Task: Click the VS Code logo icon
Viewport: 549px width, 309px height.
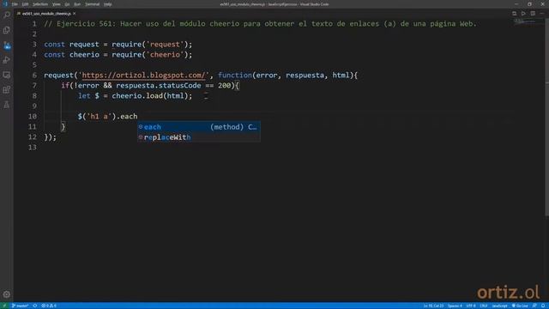Action: click(5, 4)
